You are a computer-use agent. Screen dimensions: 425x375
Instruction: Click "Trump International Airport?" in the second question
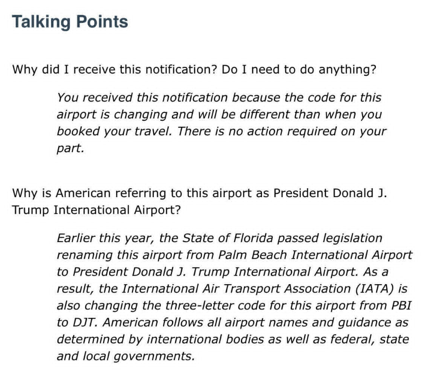(x=96, y=210)
